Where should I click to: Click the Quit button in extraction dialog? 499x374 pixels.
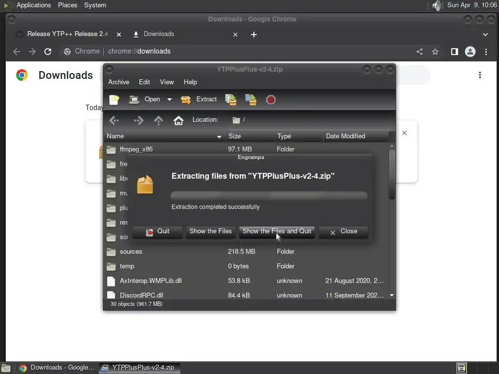[157, 232]
